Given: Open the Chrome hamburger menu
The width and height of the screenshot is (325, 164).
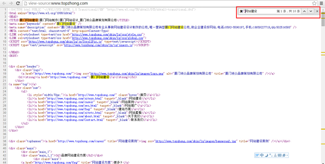Looking at the screenshot, I should point(321,3).
